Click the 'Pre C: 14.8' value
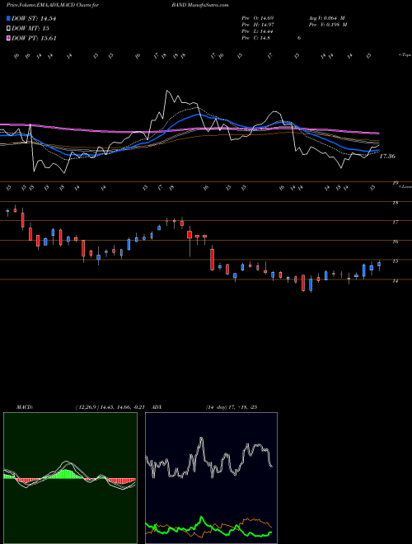The width and height of the screenshot is (412, 544). tap(256, 38)
